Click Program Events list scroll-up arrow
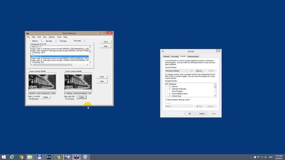 [x=215, y=84]
